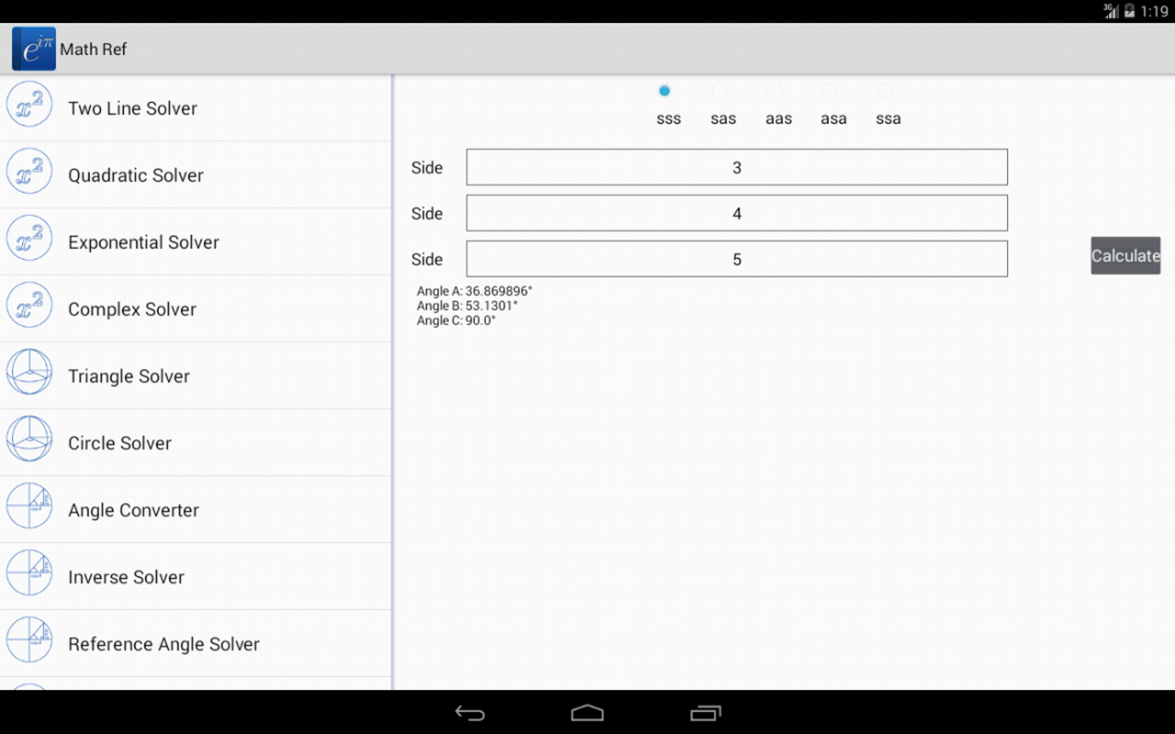Screen dimensions: 1175x734
Task: Open Circle Solver from the list
Action: (x=196, y=442)
